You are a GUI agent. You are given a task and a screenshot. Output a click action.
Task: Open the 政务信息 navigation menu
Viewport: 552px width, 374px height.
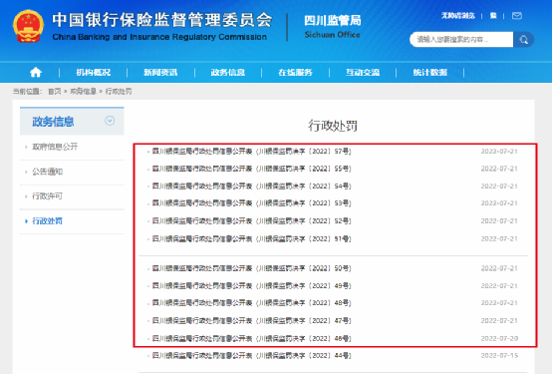(228, 72)
